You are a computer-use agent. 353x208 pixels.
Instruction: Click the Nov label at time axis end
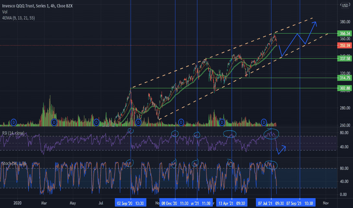click(325, 203)
